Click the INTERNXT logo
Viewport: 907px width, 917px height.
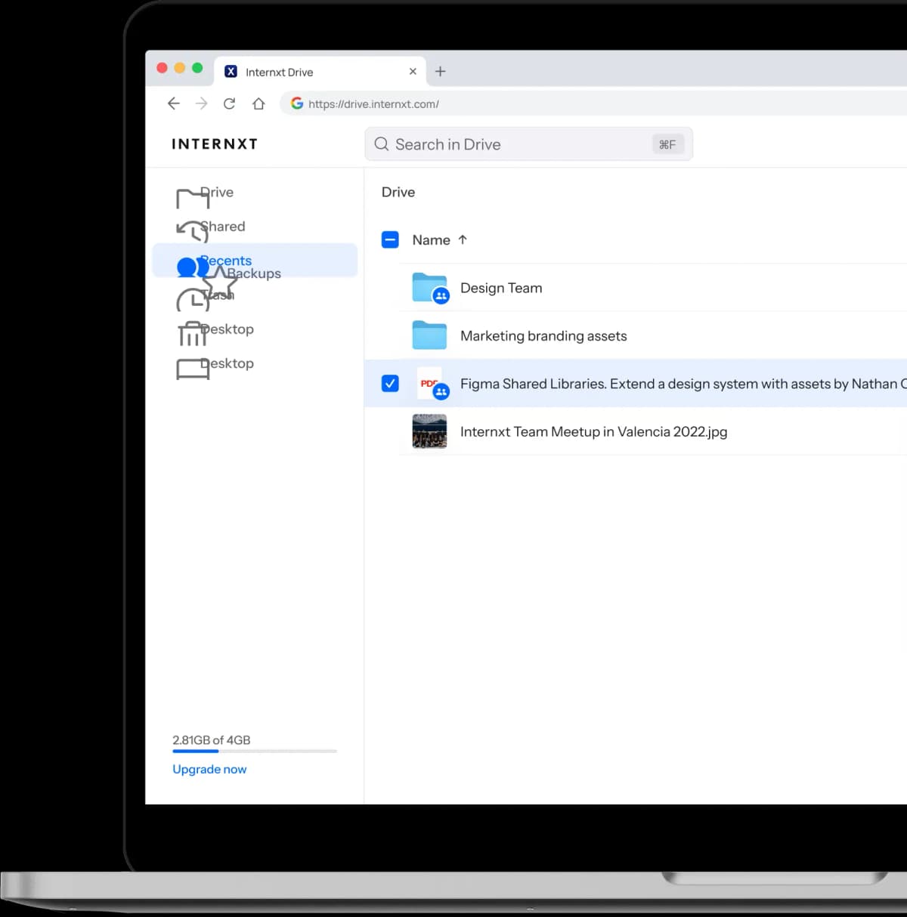[215, 144]
